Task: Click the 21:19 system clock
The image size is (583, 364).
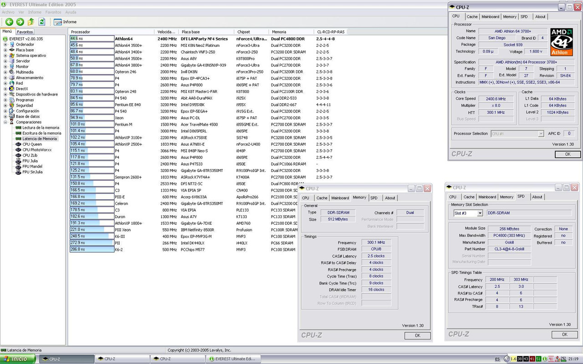Action: coord(573,359)
